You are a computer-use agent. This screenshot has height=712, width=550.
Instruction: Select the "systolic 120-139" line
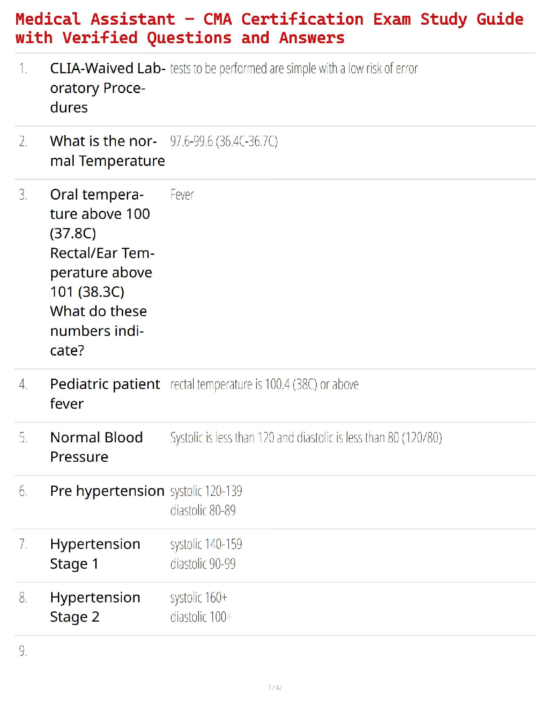206,491
